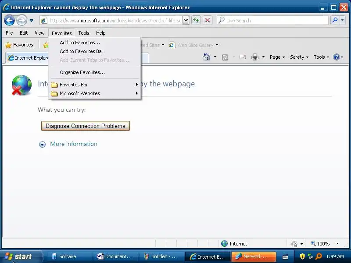Click the Forward navigation arrow
The height and width of the screenshot is (263, 351).
tap(21, 21)
